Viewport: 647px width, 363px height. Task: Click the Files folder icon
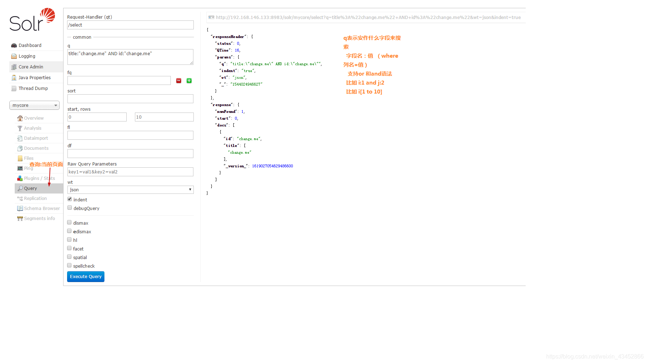tap(20, 158)
